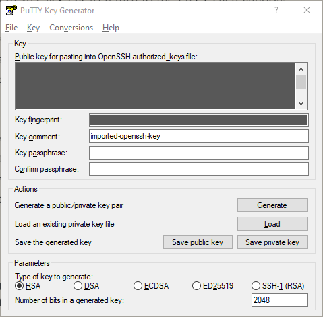Select the DSA key type

tap(78, 286)
